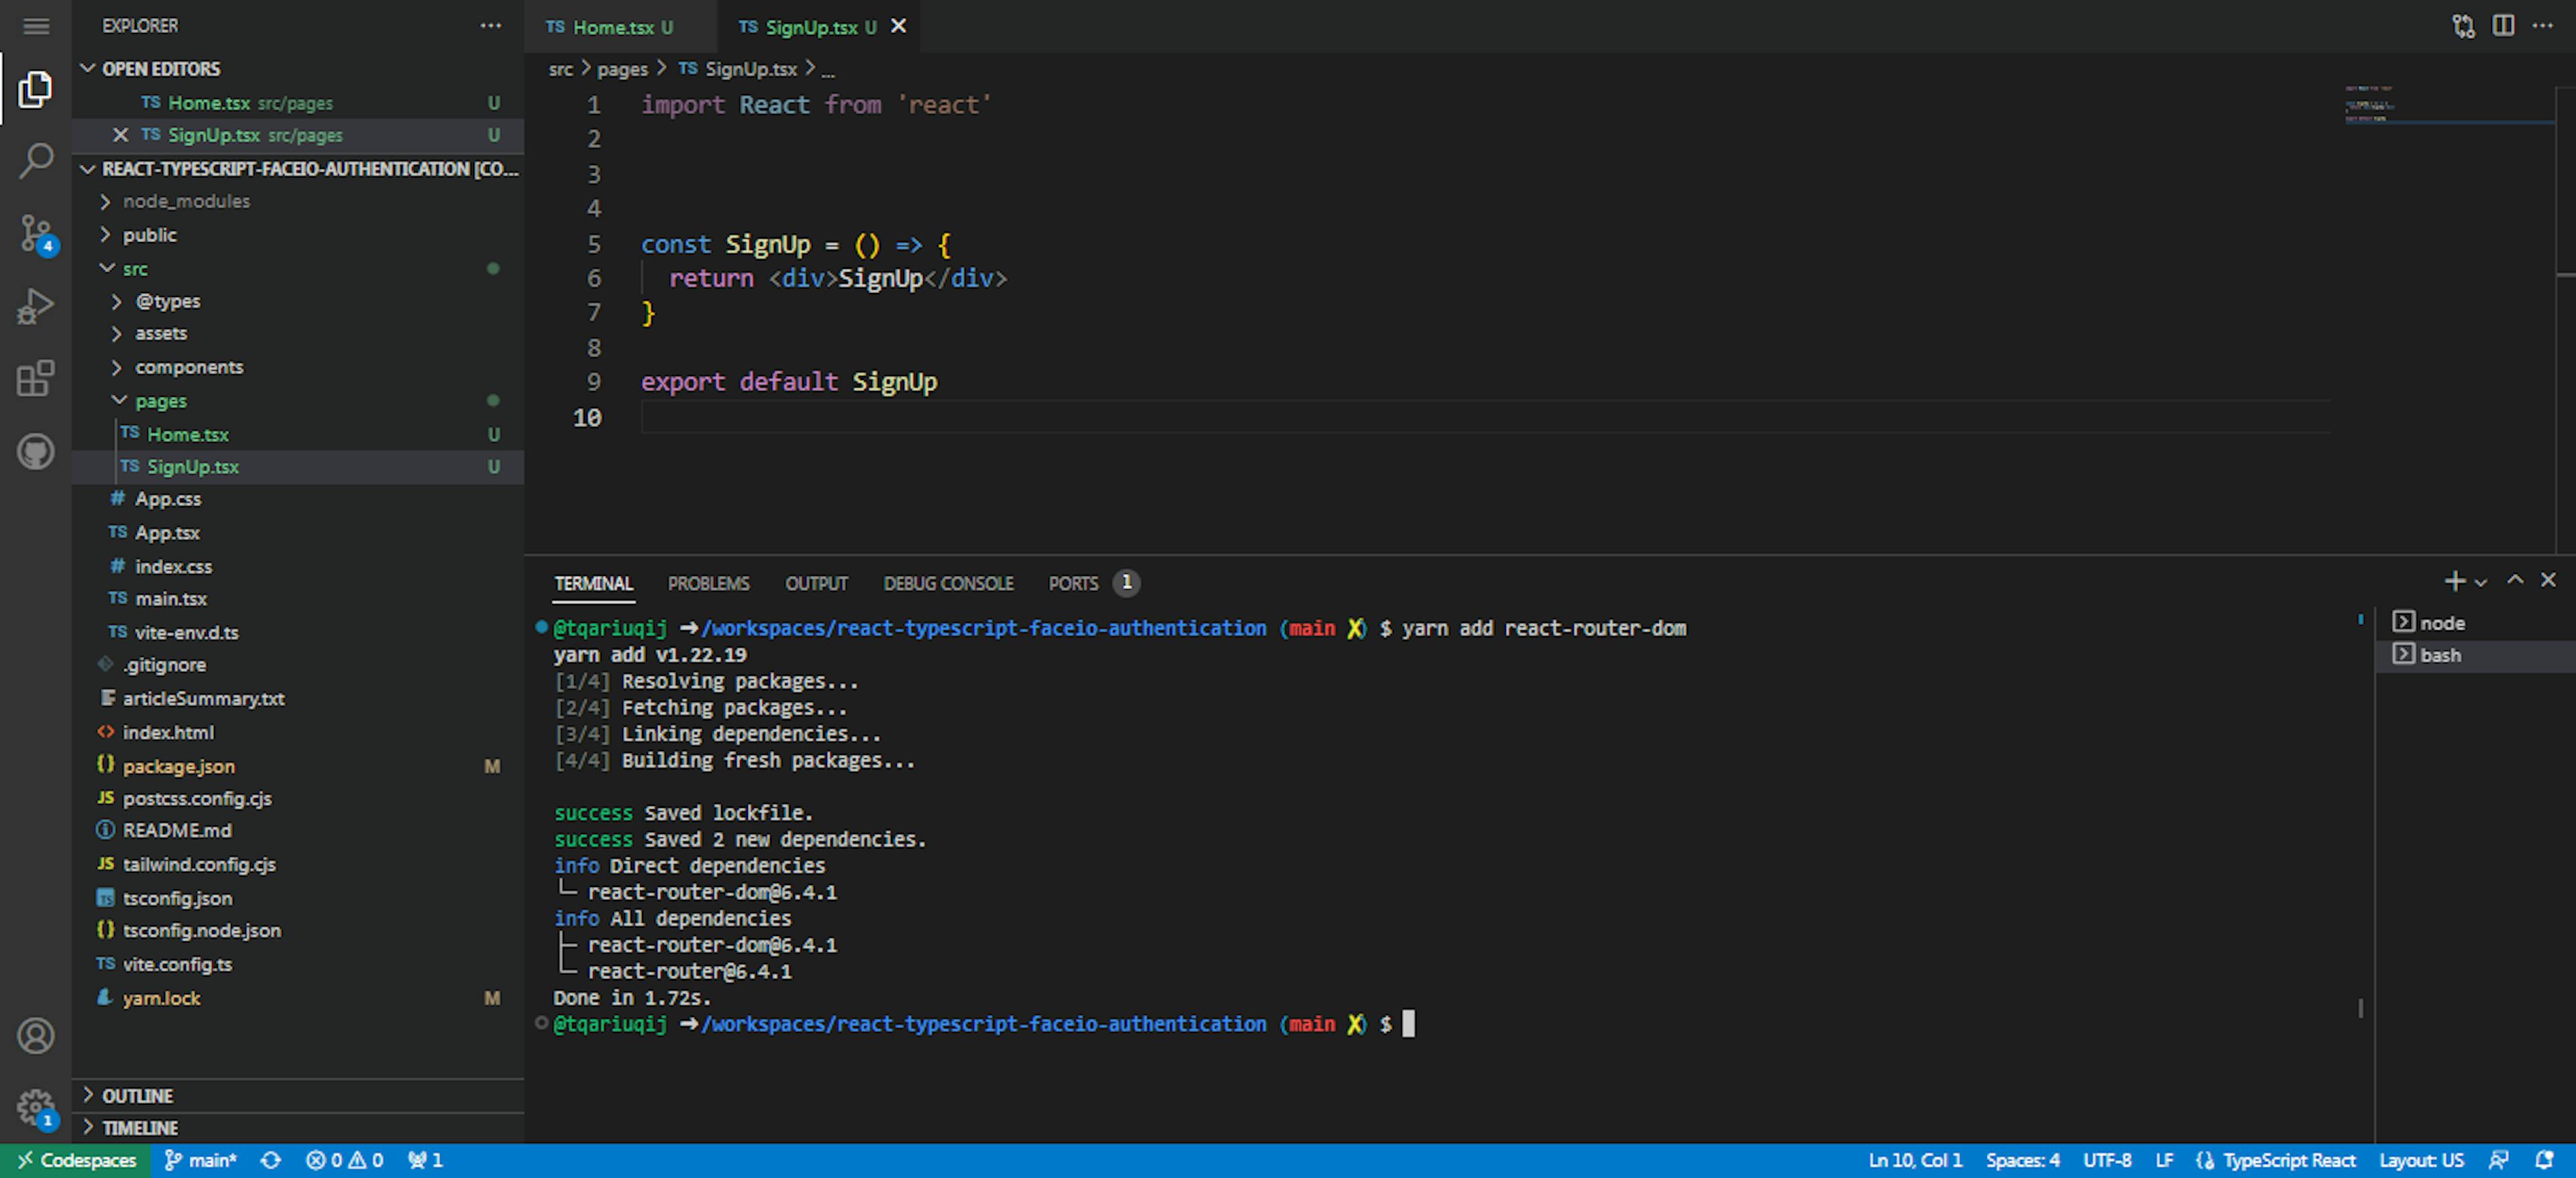Toggle the hamburger application menu
This screenshot has width=2576, height=1178.
36,26
